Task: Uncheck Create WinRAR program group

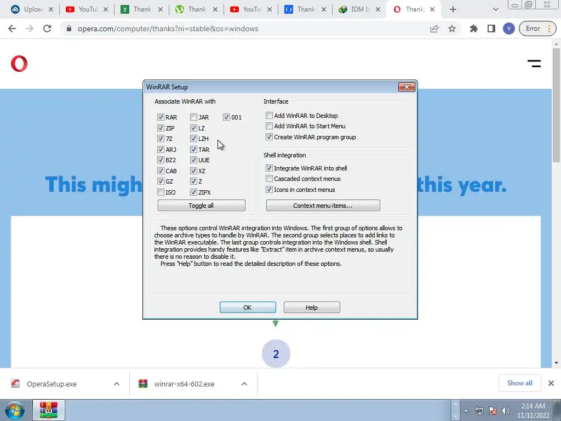Action: click(x=269, y=136)
